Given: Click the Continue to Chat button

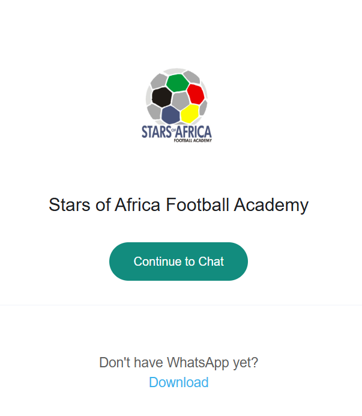Looking at the screenshot, I should click(178, 262).
